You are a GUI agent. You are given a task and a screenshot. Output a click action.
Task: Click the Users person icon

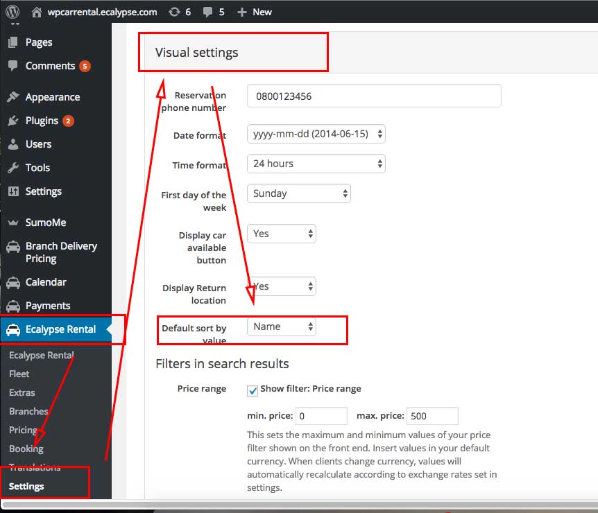pos(13,144)
